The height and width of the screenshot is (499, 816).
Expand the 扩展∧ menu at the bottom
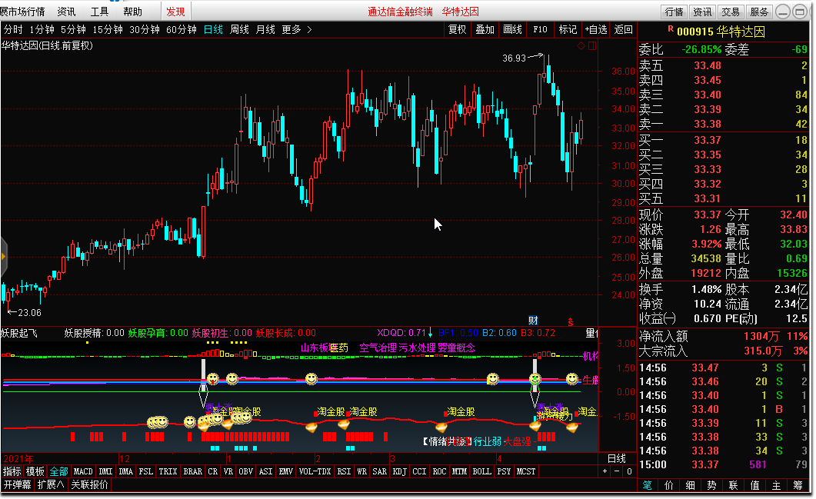[x=51, y=484]
